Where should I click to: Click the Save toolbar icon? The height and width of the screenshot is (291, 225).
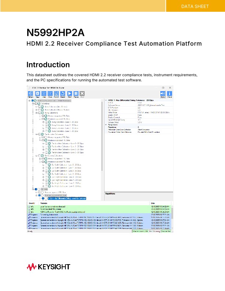50,94
